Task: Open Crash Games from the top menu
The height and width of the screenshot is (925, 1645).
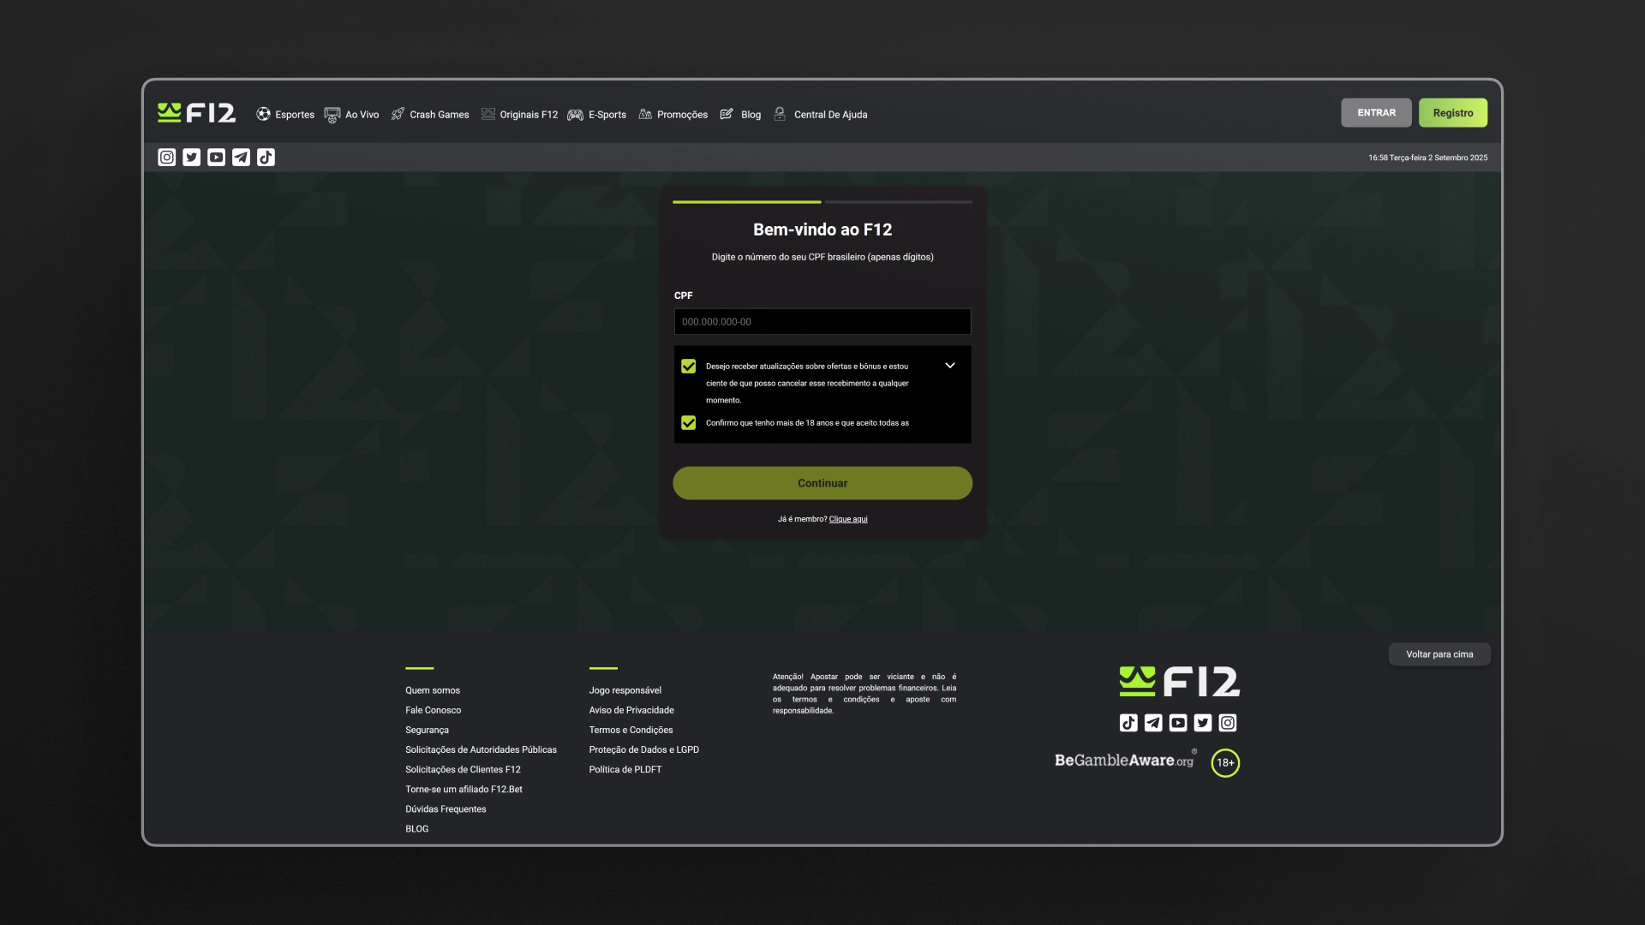Action: click(x=398, y=113)
